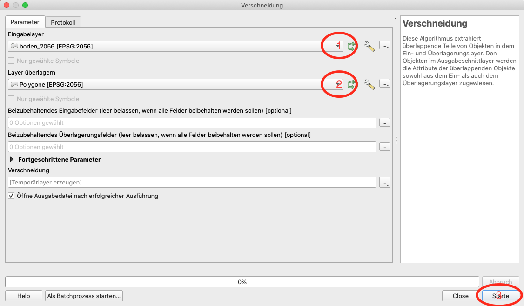Collapse the help panel with arrow
Image resolution: width=524 pixels, height=306 pixels.
coord(396,19)
